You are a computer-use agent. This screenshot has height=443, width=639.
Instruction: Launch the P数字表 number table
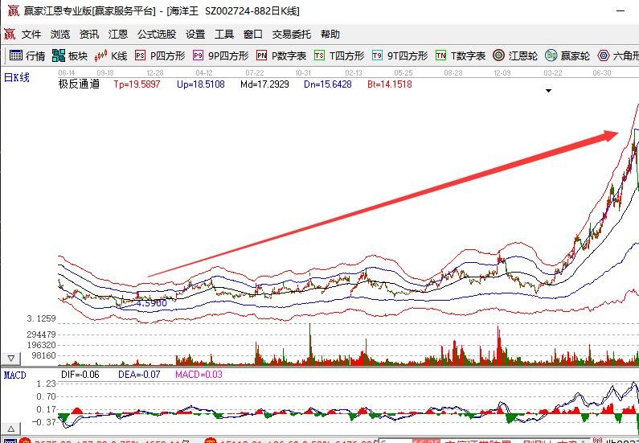pyautogui.click(x=281, y=55)
